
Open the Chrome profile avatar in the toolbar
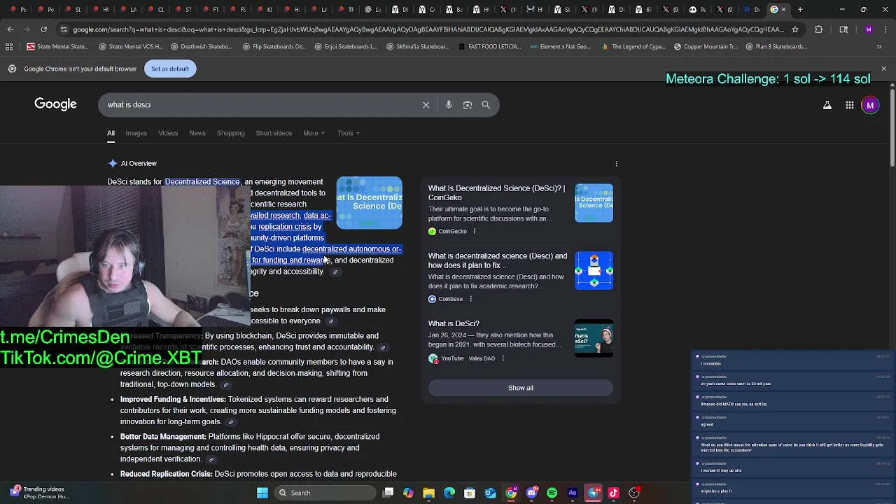tap(869, 29)
